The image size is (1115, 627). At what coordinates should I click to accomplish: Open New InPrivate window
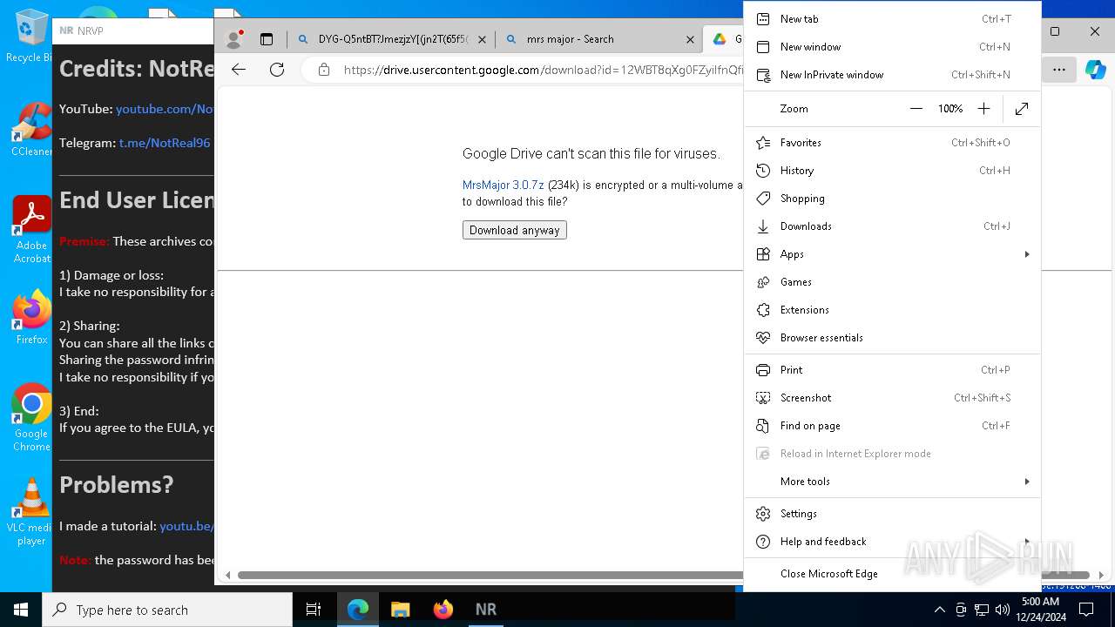tap(893, 75)
